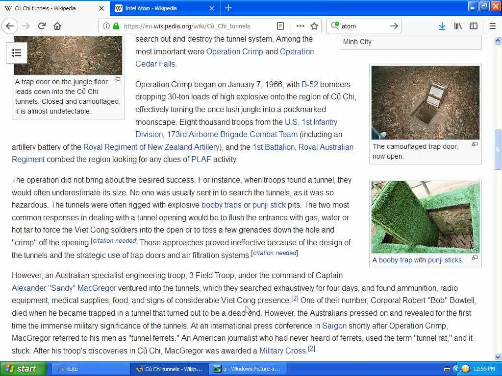Click the green secure padlock icon
The height and width of the screenshot is (376, 502).
[116, 26]
